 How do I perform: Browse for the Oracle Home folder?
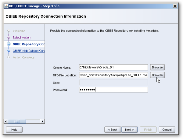157,67
